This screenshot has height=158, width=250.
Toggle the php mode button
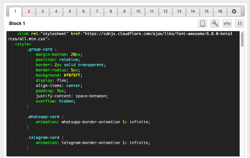coord(227,23)
